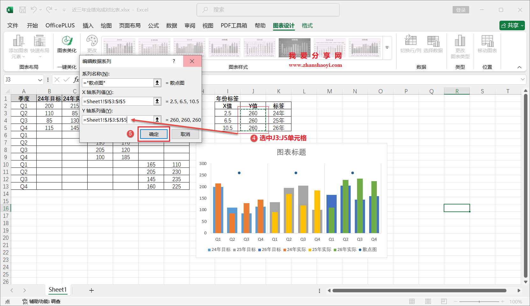
Task: Click scatter series legend entry
Action: pyautogui.click(x=368, y=250)
